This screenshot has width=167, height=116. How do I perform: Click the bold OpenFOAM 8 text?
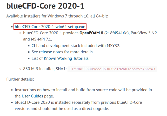coord(91,33)
